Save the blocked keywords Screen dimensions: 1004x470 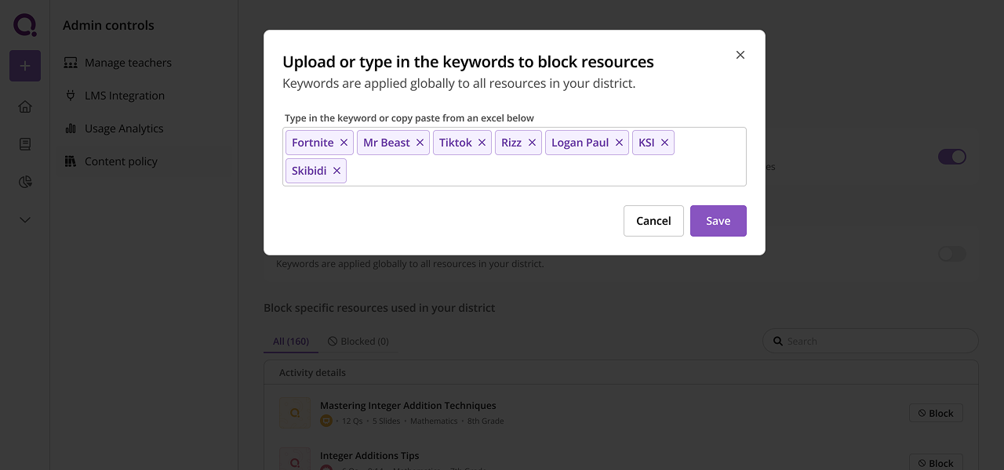(x=718, y=221)
